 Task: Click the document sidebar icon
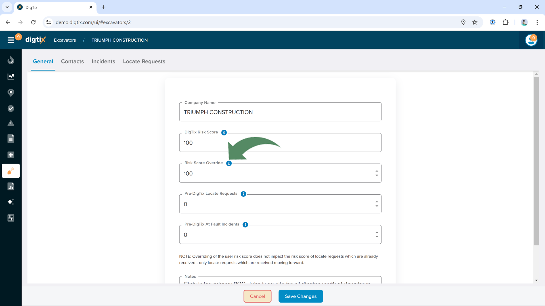(11, 139)
